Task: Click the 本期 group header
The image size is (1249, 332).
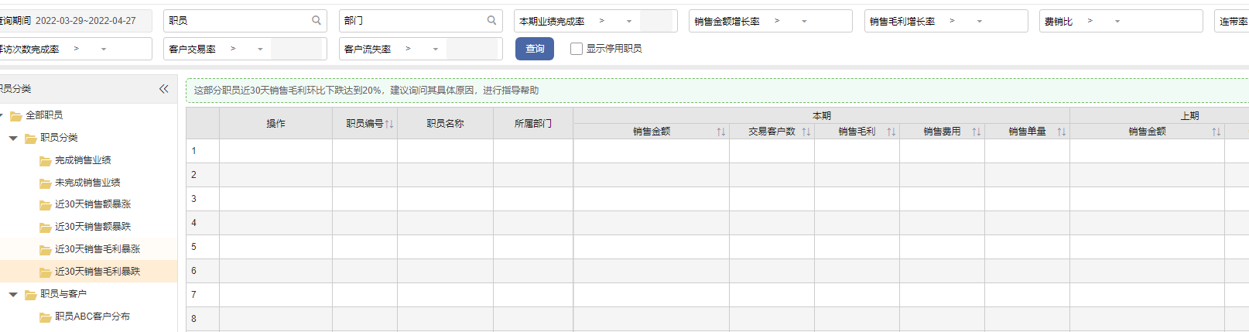Action: pyautogui.click(x=822, y=116)
